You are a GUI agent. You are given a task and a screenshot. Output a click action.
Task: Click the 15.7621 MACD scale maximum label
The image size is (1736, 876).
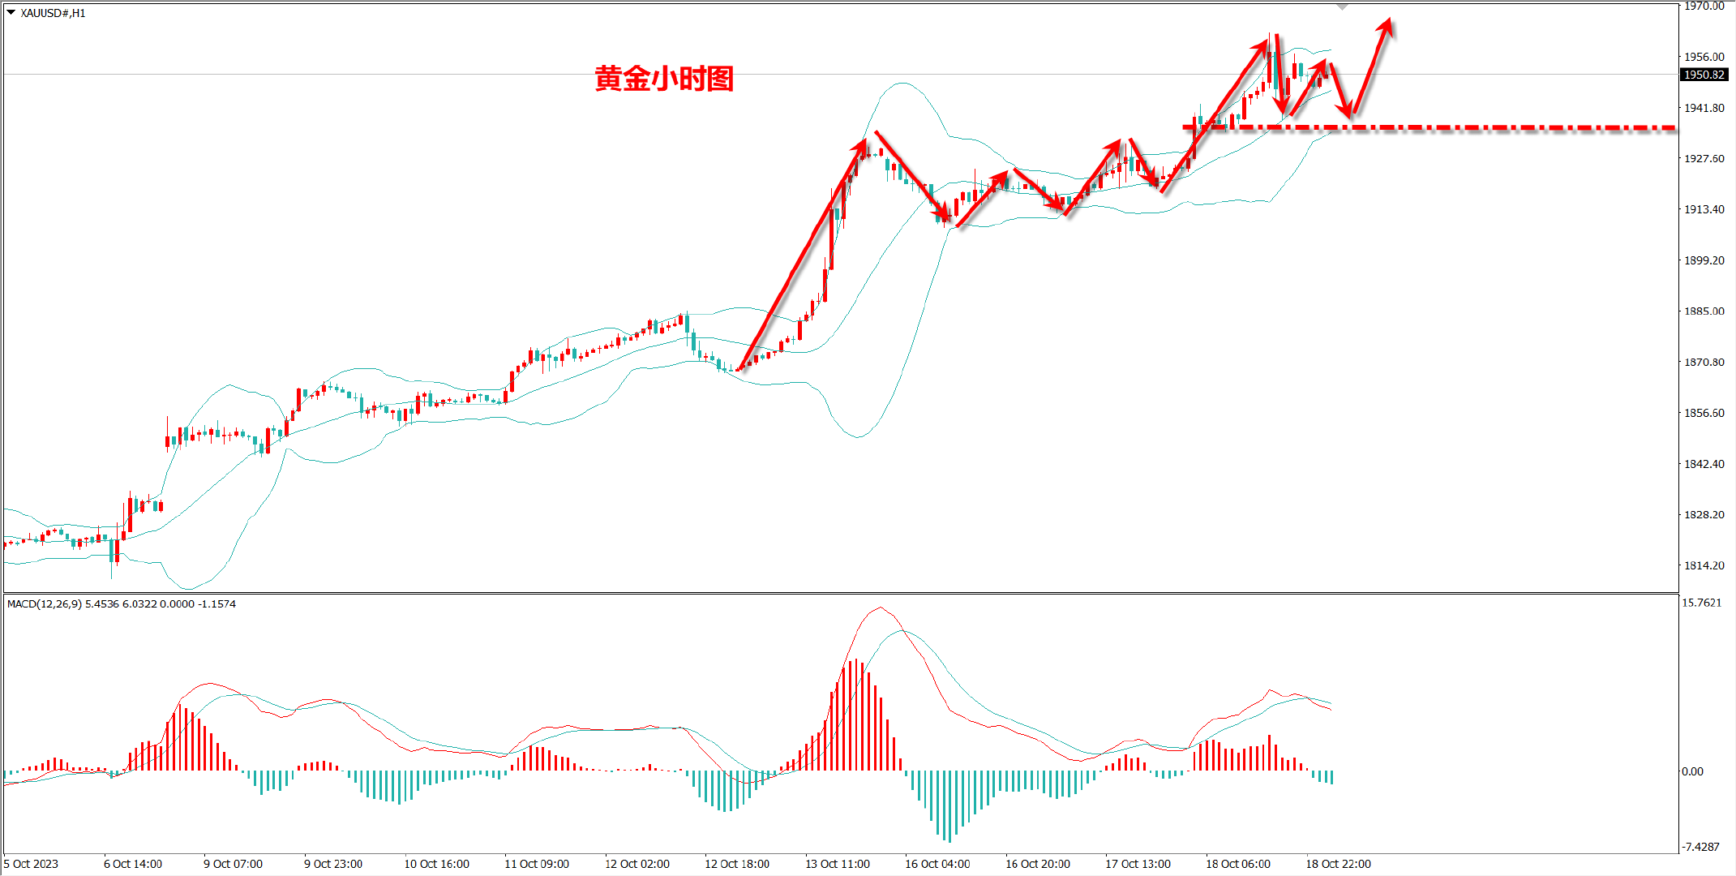coord(1701,603)
